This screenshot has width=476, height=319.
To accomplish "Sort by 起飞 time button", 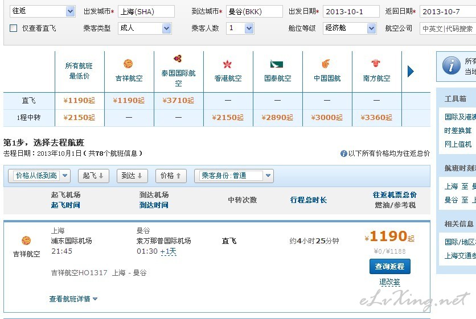I will [x=93, y=176].
